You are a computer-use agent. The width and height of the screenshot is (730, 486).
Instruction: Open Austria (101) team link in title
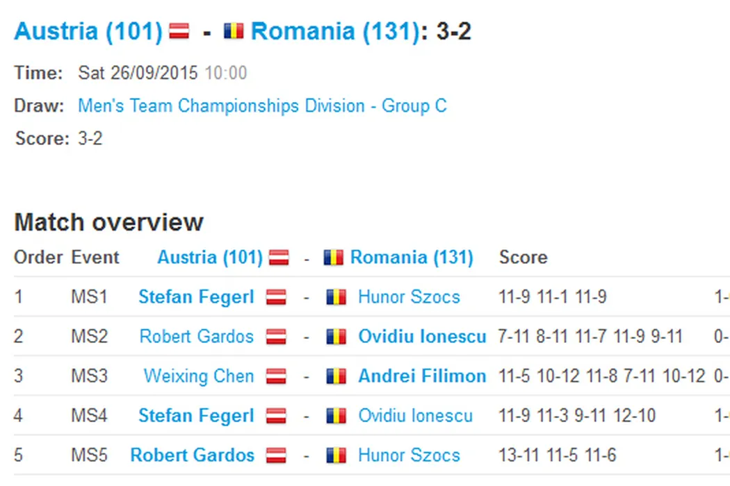click(x=88, y=31)
